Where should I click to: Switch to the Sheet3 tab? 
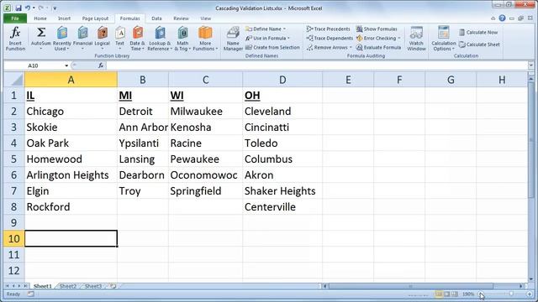[93, 286]
